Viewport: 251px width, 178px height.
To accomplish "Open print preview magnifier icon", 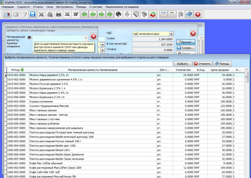I will pyautogui.click(x=50, y=14).
